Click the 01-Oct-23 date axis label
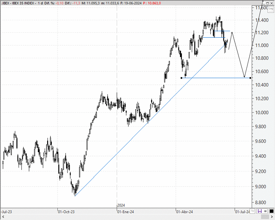The width and height of the screenshot is (275, 220). [66, 211]
